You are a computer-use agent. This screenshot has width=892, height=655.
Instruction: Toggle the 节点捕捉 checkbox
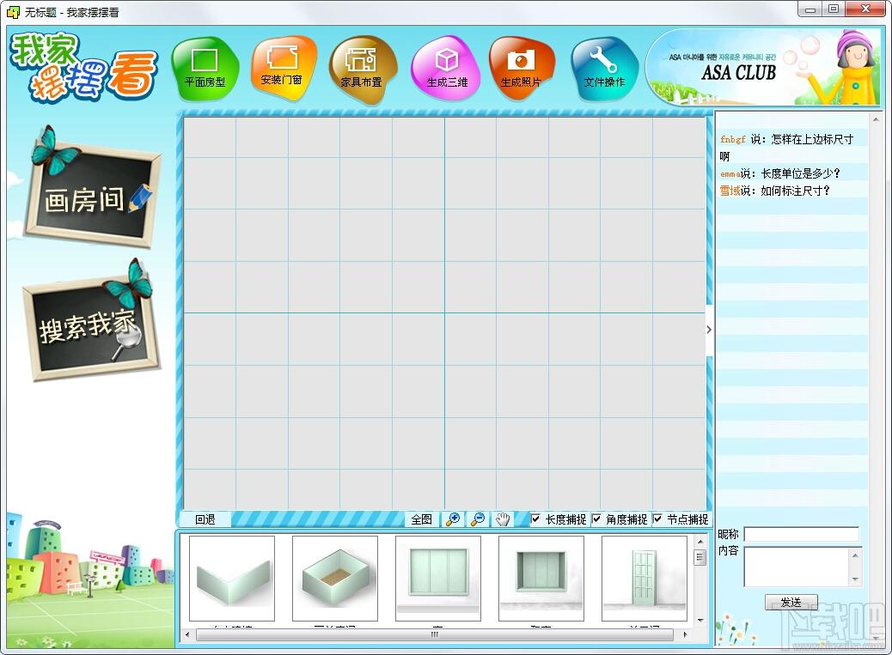657,519
